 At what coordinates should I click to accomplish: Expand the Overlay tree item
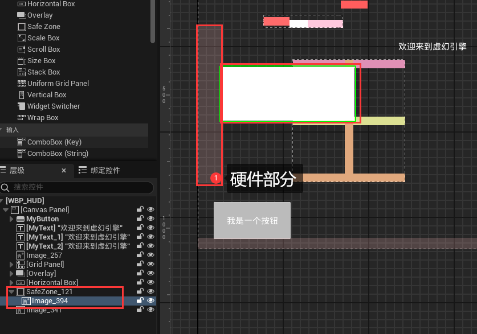click(12, 273)
